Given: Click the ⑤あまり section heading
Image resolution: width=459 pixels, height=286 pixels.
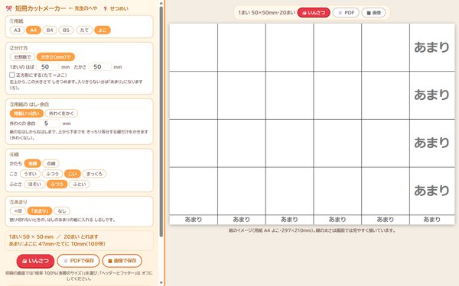Looking at the screenshot, I should [x=18, y=202].
